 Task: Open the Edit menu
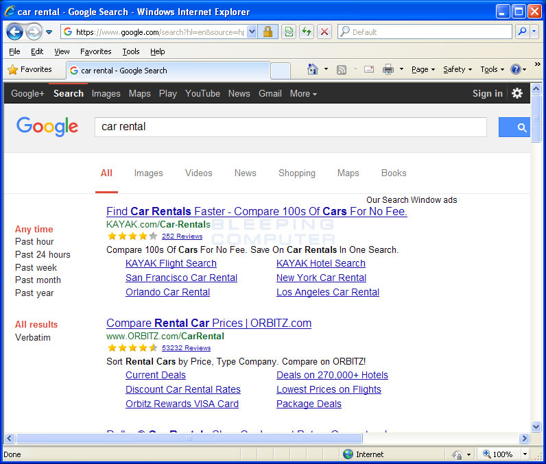click(x=37, y=51)
